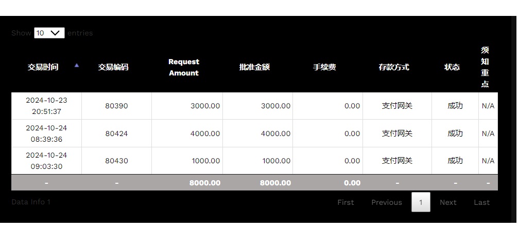
Task: Click transaction code 80424 cell
Action: point(116,133)
